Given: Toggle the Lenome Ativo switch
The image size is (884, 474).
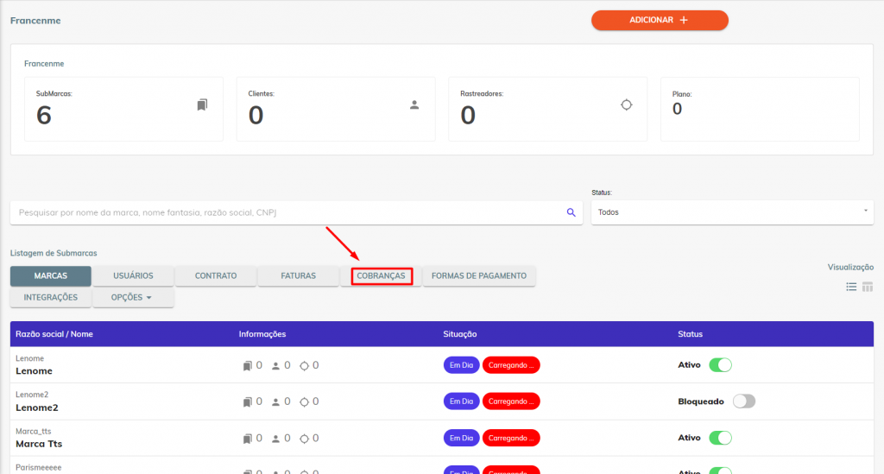Looking at the screenshot, I should 721,364.
